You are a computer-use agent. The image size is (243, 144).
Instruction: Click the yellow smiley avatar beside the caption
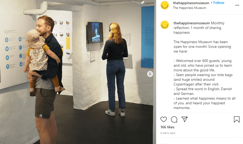pyautogui.click(x=165, y=25)
